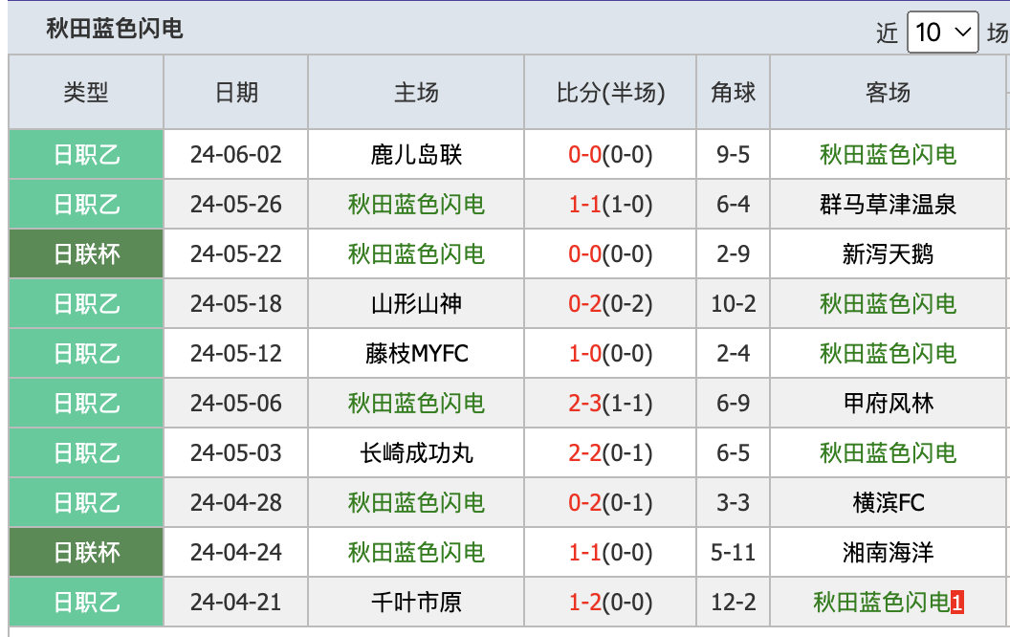Open away team 湘南海洋 link
This screenshot has height=637, width=1010.
888,552
